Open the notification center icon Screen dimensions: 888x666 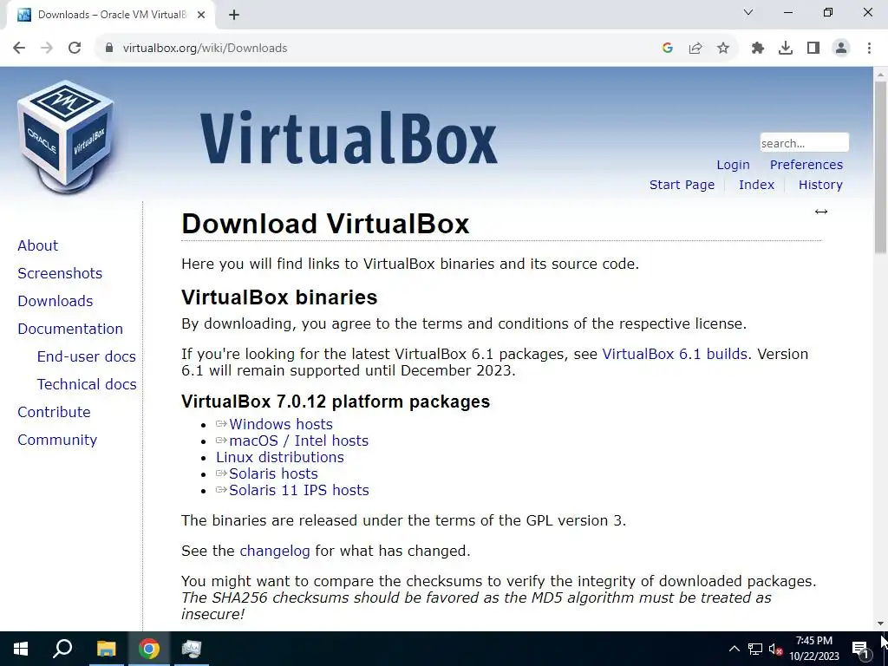(861, 649)
